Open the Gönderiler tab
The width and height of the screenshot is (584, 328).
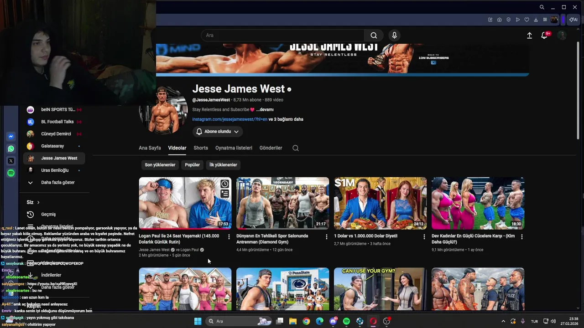pos(271,148)
